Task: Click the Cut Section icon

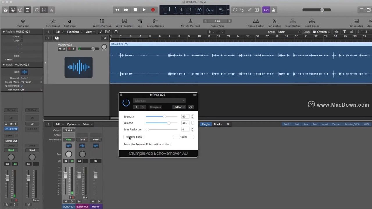Action: point(275,21)
